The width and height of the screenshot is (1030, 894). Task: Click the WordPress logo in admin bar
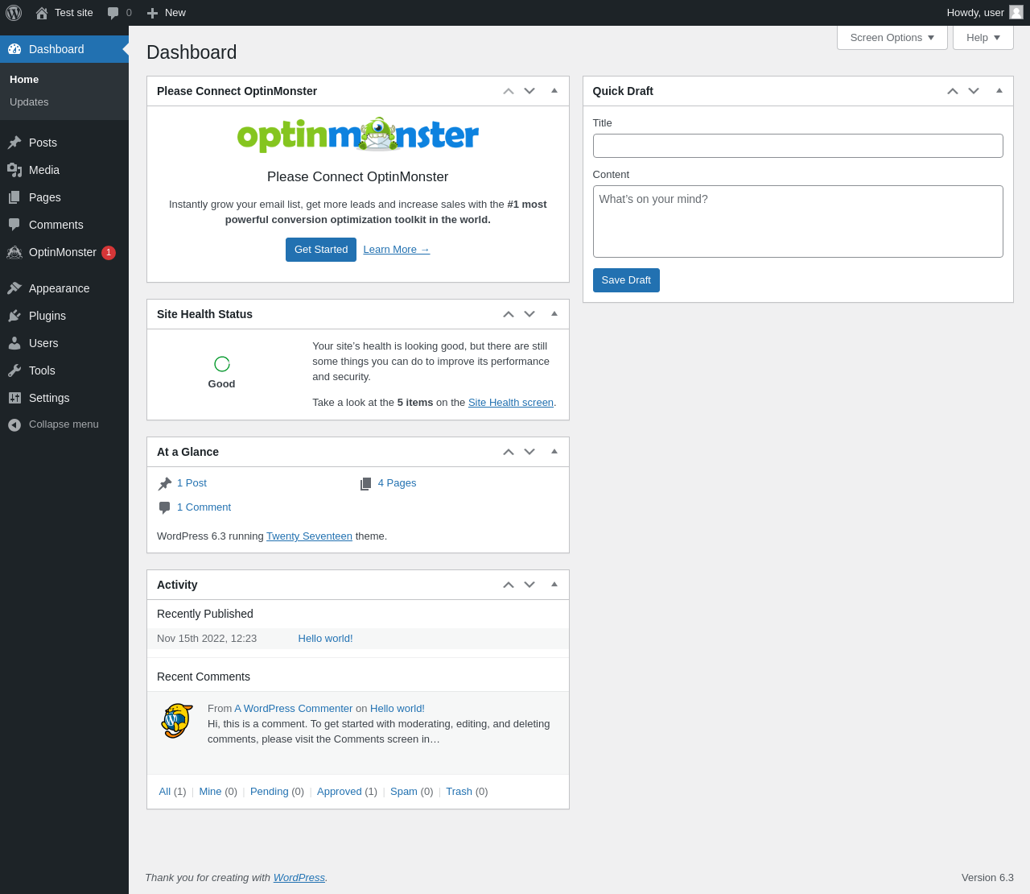[14, 13]
